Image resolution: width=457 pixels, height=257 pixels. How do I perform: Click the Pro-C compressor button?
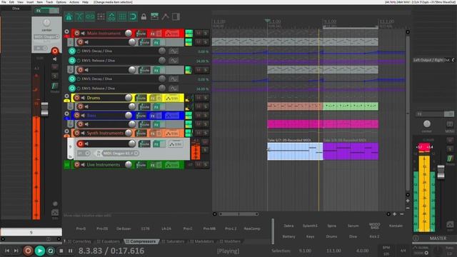188,228
